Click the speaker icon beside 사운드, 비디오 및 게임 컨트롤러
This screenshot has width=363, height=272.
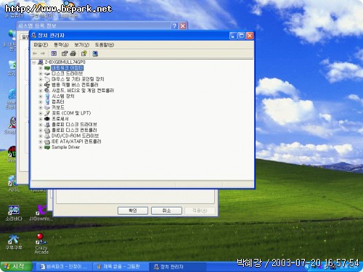47,91
